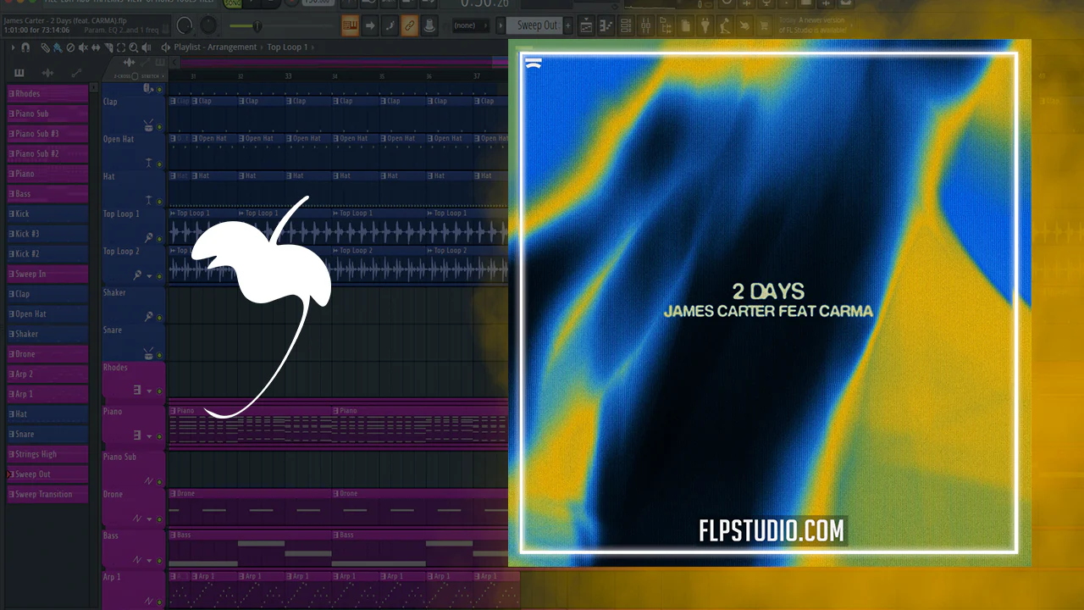Select the Draw pencil tool in playlist toolbar
1084x610 pixels.
[x=46, y=47]
